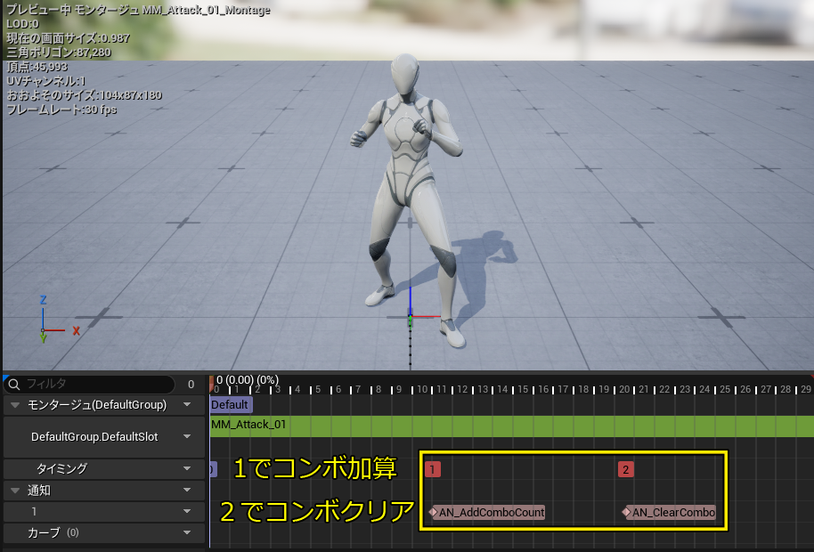Click the フレームレート:30 fps stat text

(x=61, y=110)
